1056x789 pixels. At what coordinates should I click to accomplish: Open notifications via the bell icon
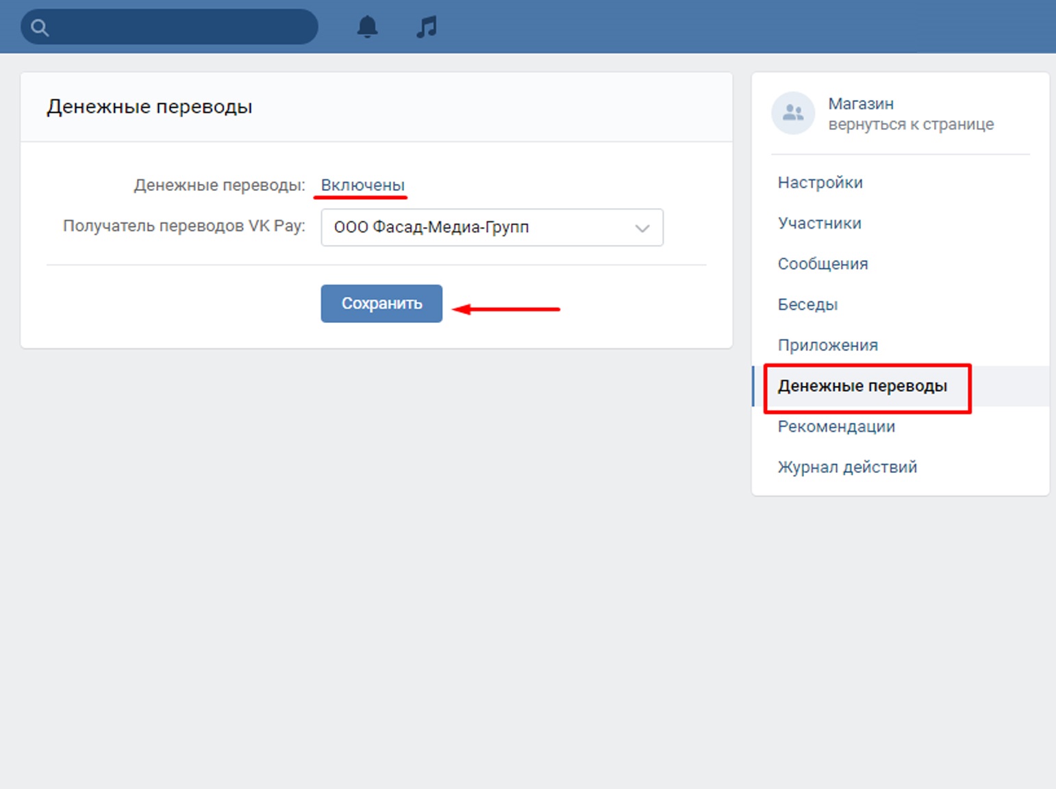(367, 27)
